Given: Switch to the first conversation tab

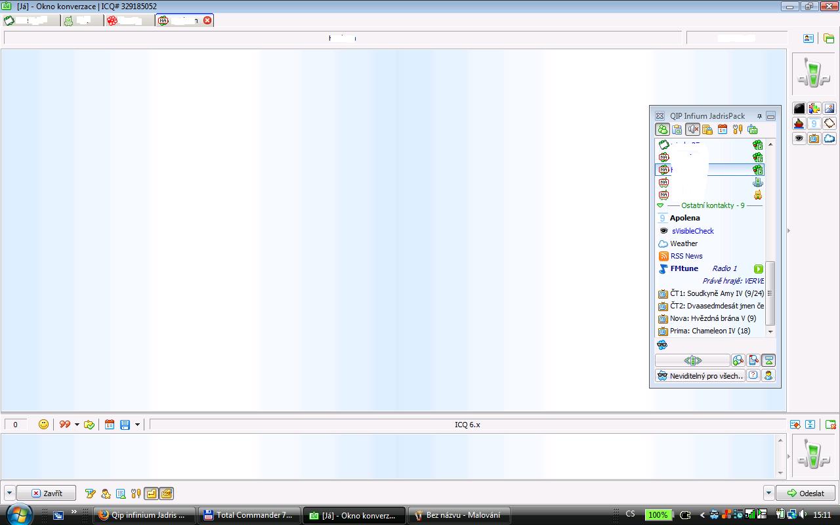Looking at the screenshot, I should click(31, 20).
